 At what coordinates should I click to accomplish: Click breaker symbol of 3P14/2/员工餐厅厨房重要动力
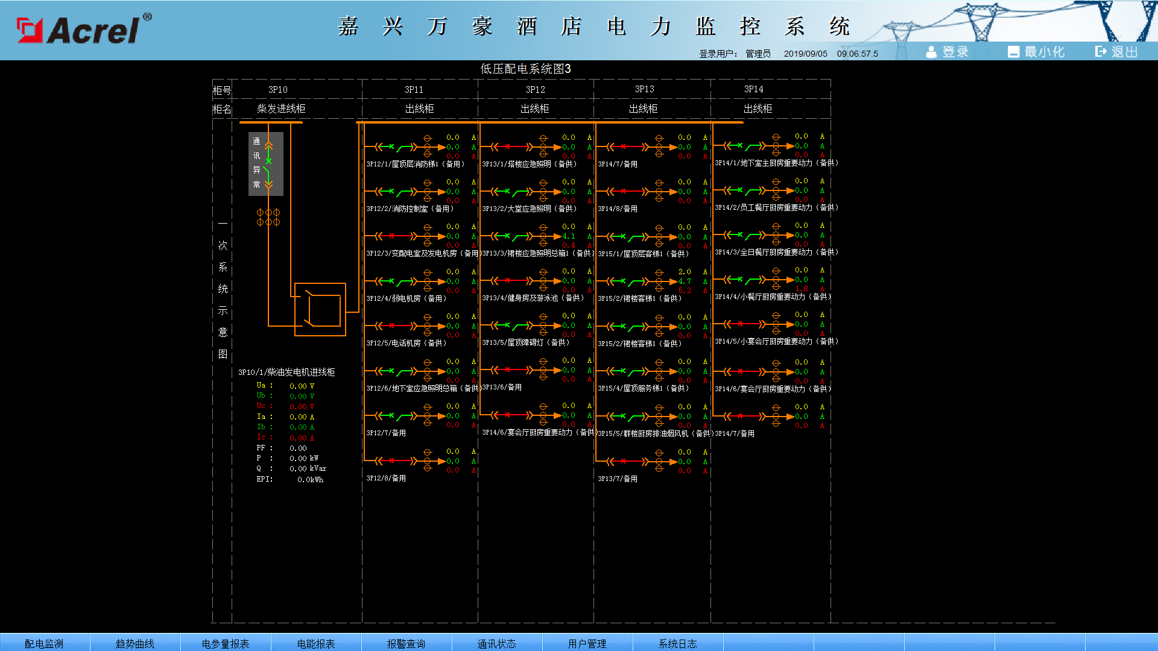coord(744,190)
